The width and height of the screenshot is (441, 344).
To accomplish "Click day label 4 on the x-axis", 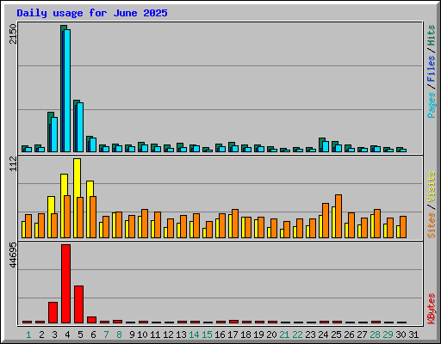I will [67, 335].
